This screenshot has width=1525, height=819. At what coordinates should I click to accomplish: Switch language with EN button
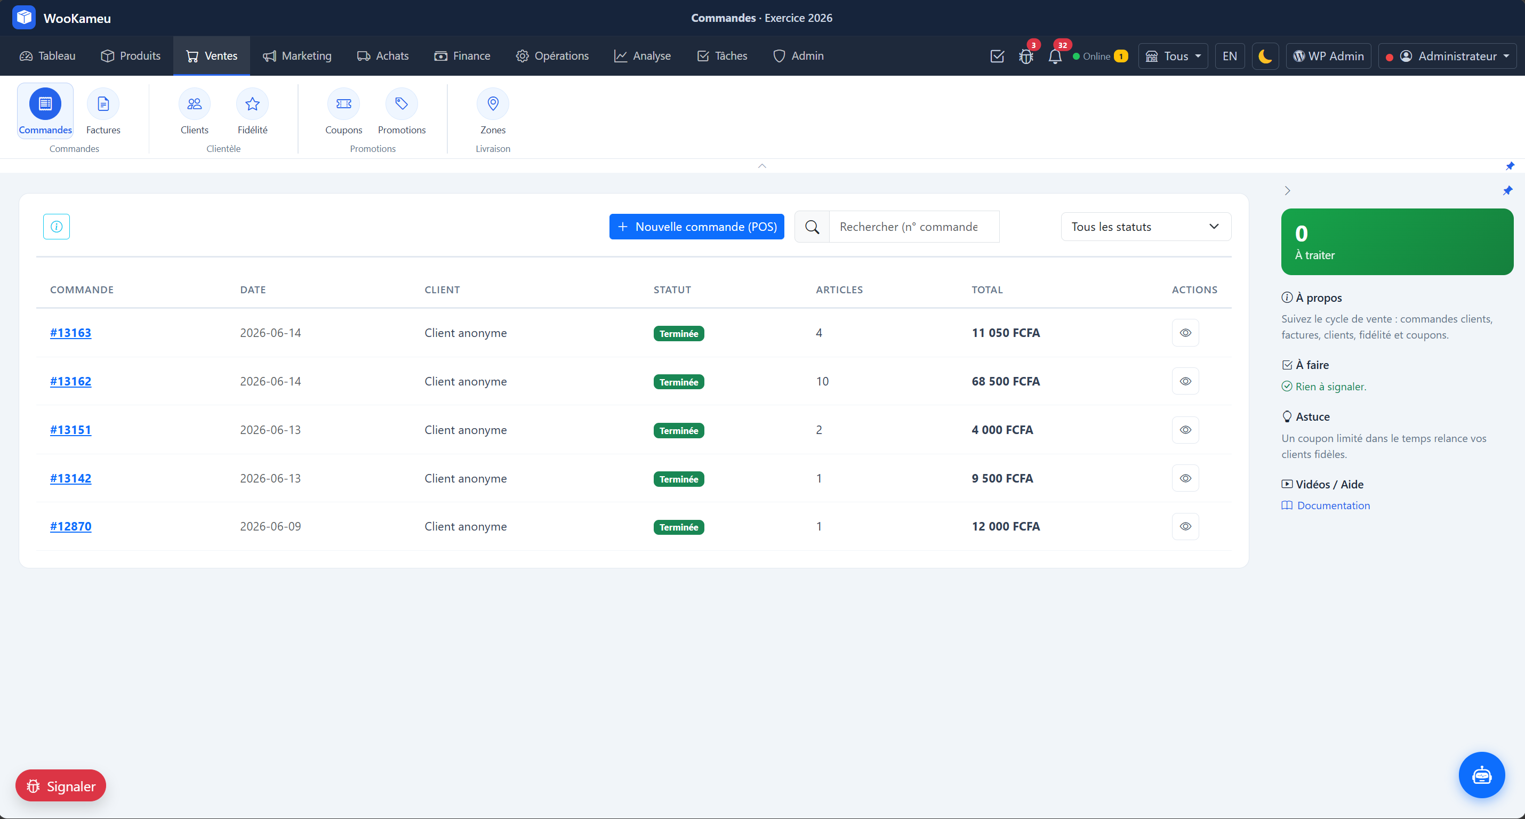[1230, 57]
